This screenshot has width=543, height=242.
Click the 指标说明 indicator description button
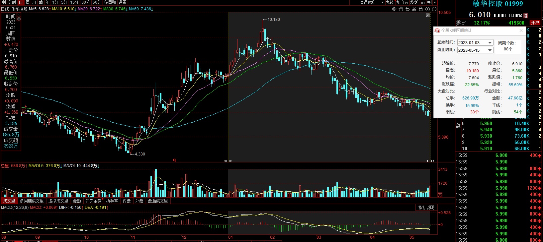pyautogui.click(x=426, y=208)
